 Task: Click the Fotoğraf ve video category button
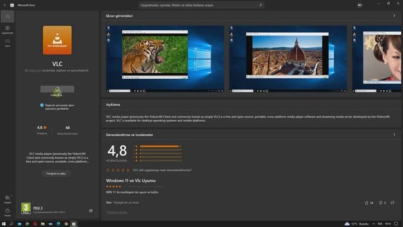point(56,173)
